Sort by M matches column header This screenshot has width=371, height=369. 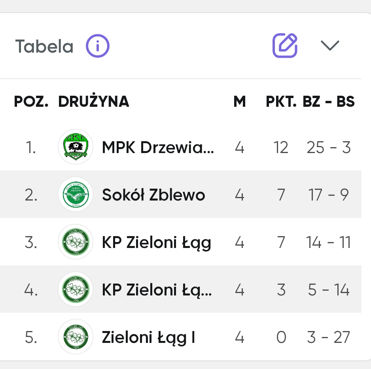[239, 102]
